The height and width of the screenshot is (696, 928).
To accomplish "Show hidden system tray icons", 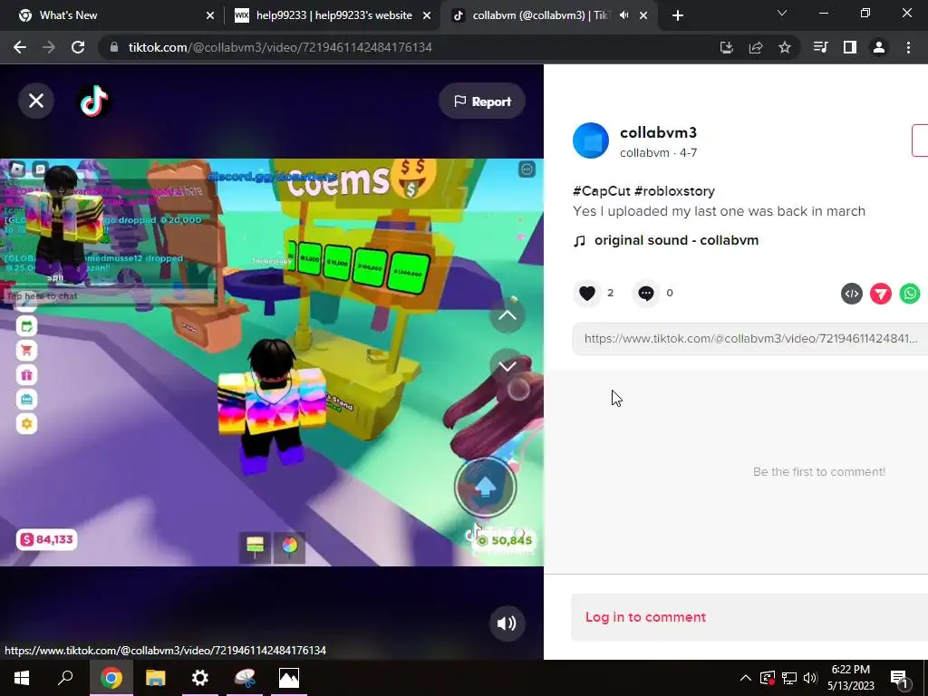I will pyautogui.click(x=746, y=678).
